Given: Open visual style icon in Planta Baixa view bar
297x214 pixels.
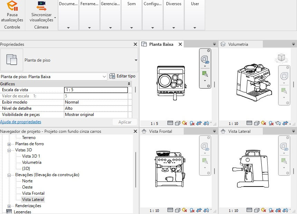Looking at the screenshot, I should tap(178, 123).
